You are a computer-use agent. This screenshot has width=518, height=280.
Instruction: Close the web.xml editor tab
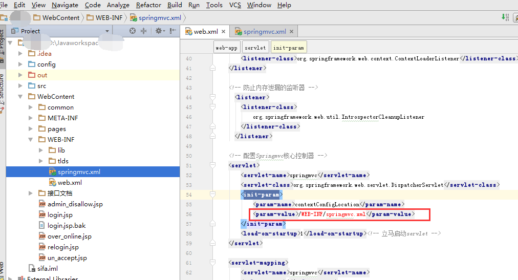coord(223,31)
